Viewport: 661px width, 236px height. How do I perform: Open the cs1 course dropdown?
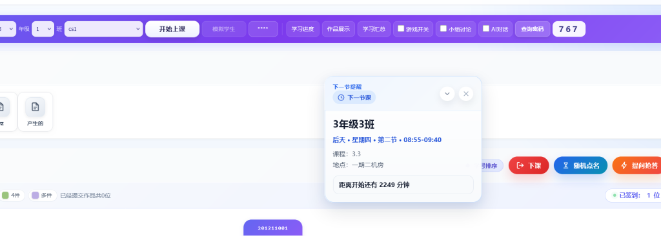point(104,29)
